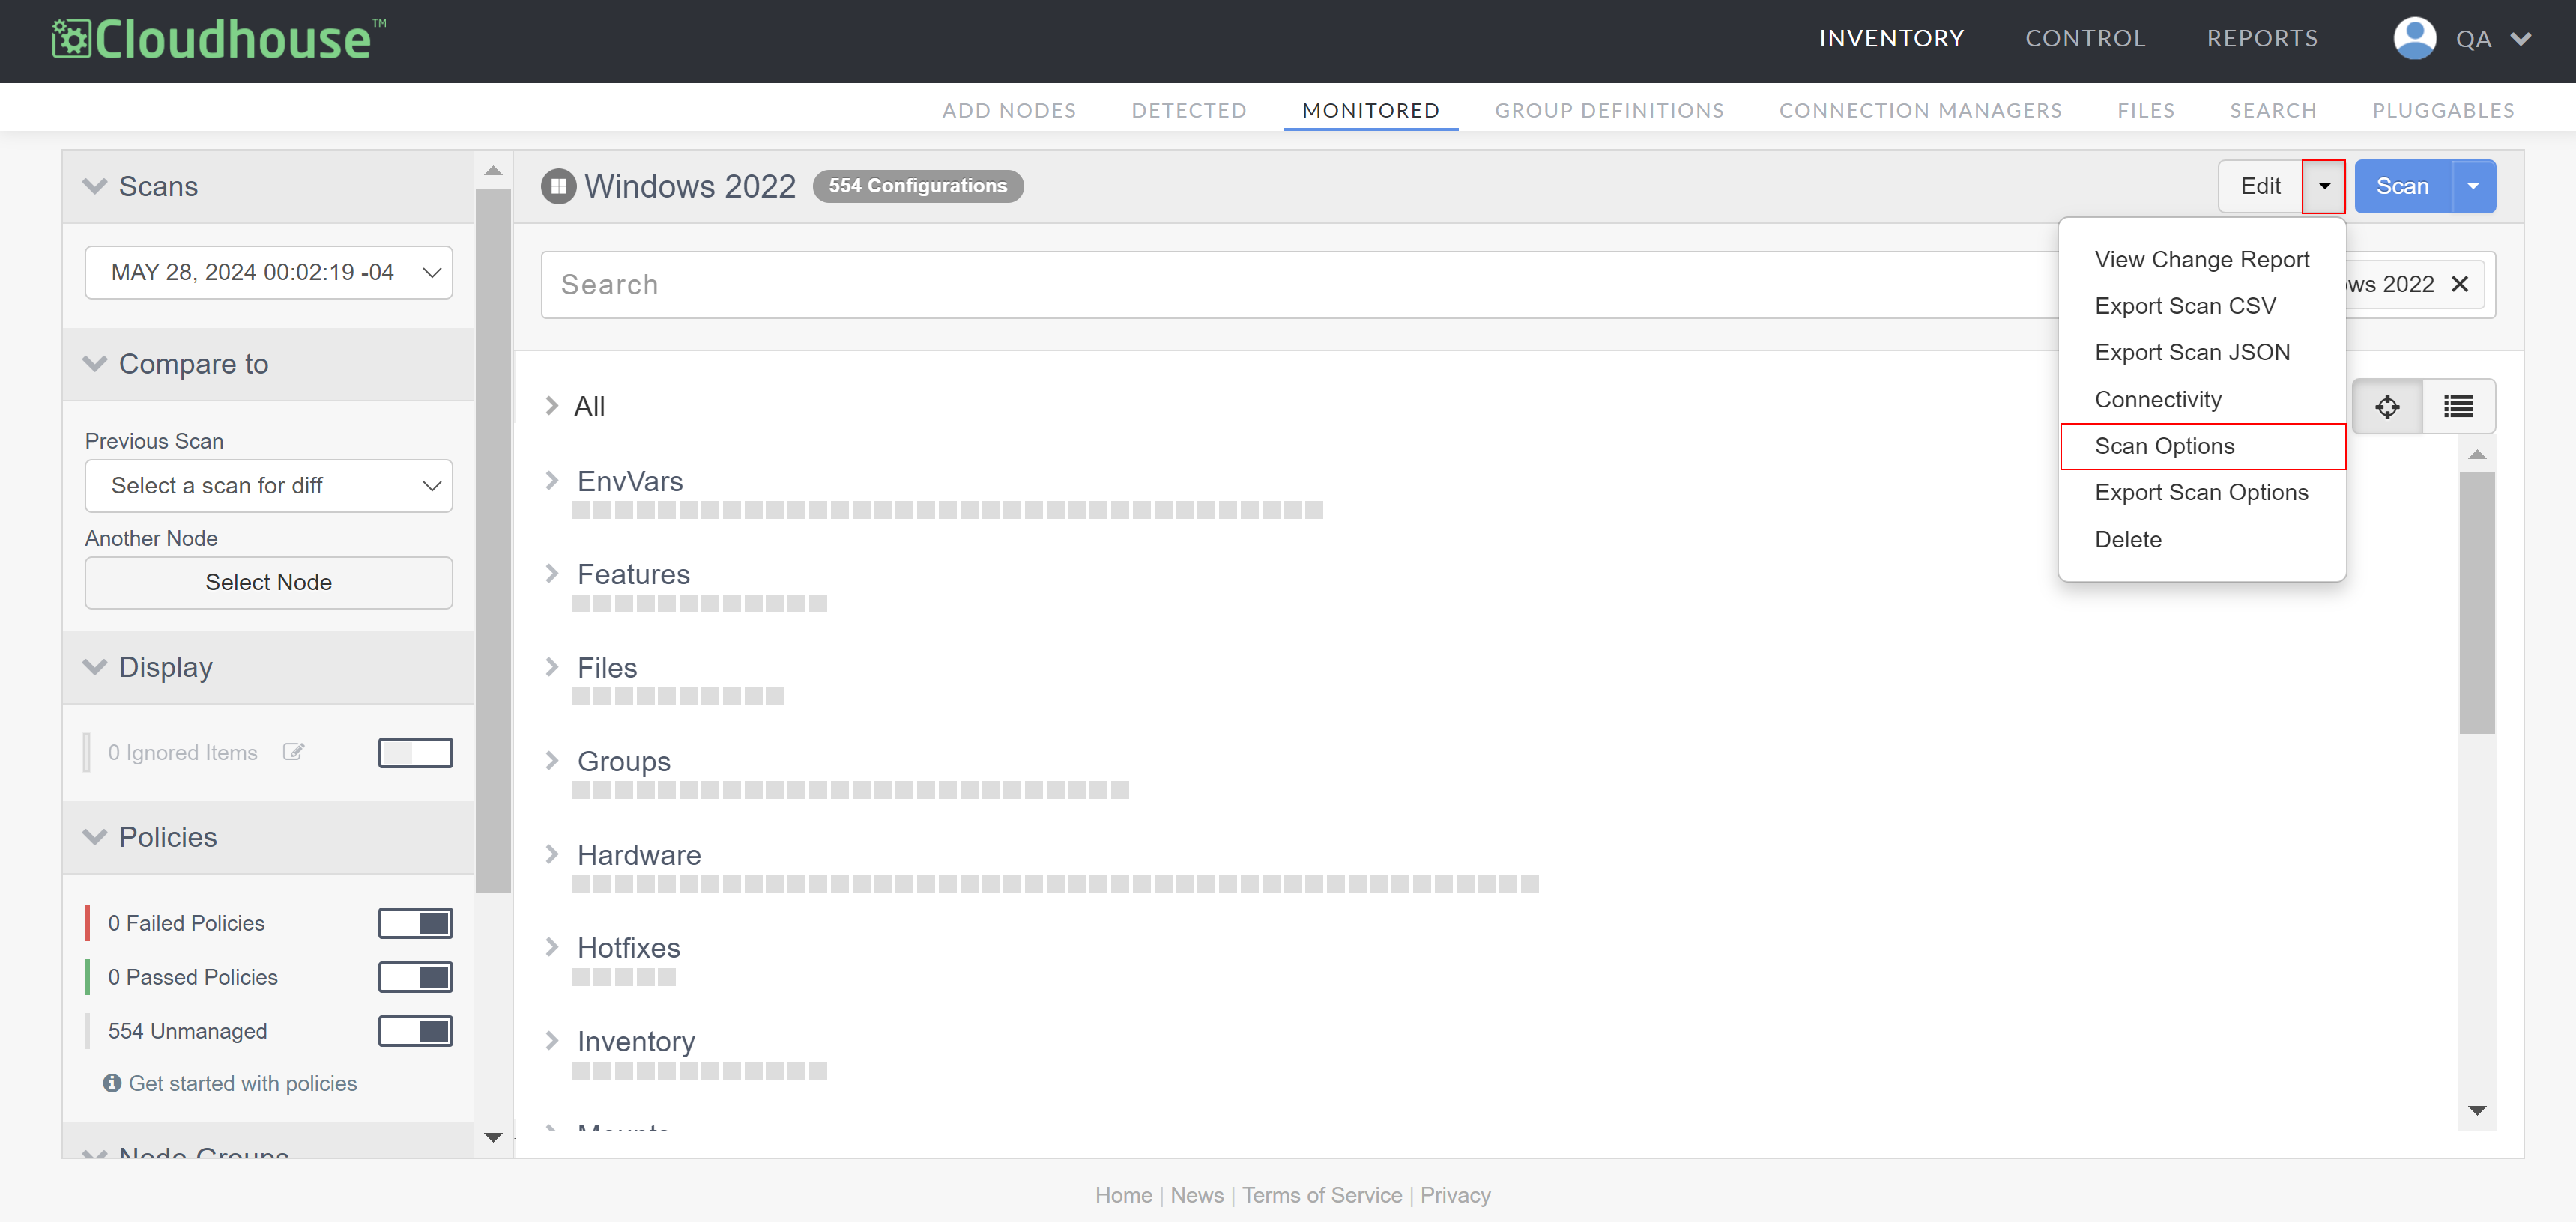
Task: Follow the Home footer link
Action: pyautogui.click(x=1123, y=1195)
